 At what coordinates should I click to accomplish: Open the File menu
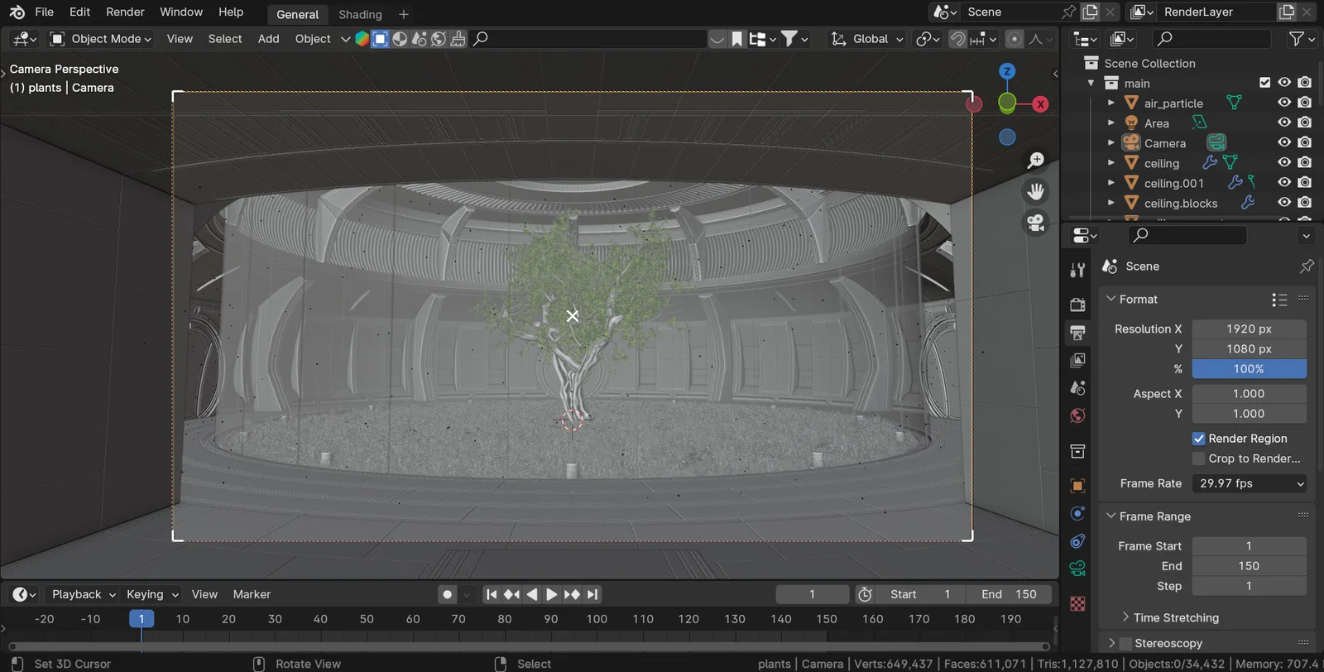45,12
